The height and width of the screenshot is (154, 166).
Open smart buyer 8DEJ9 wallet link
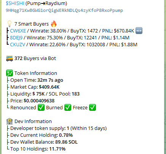click(16, 38)
